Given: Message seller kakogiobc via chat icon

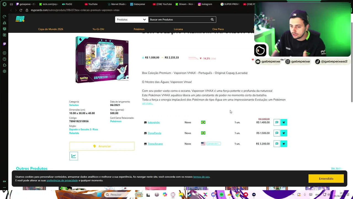Looking at the screenshot, I should [x=277, y=122].
